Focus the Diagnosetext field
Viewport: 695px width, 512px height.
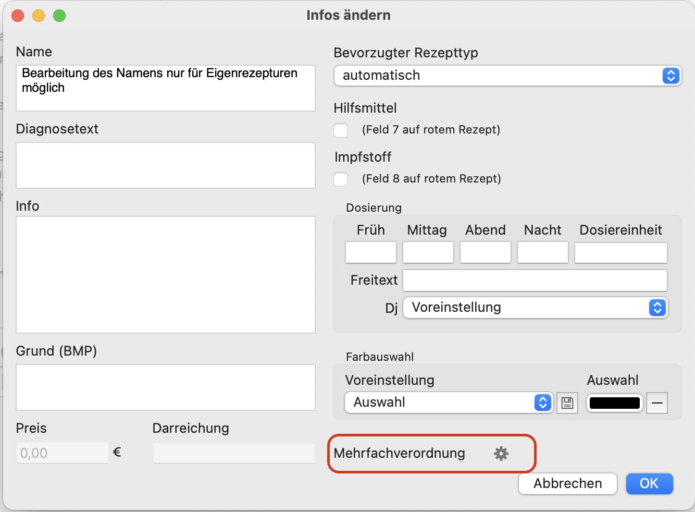click(166, 165)
